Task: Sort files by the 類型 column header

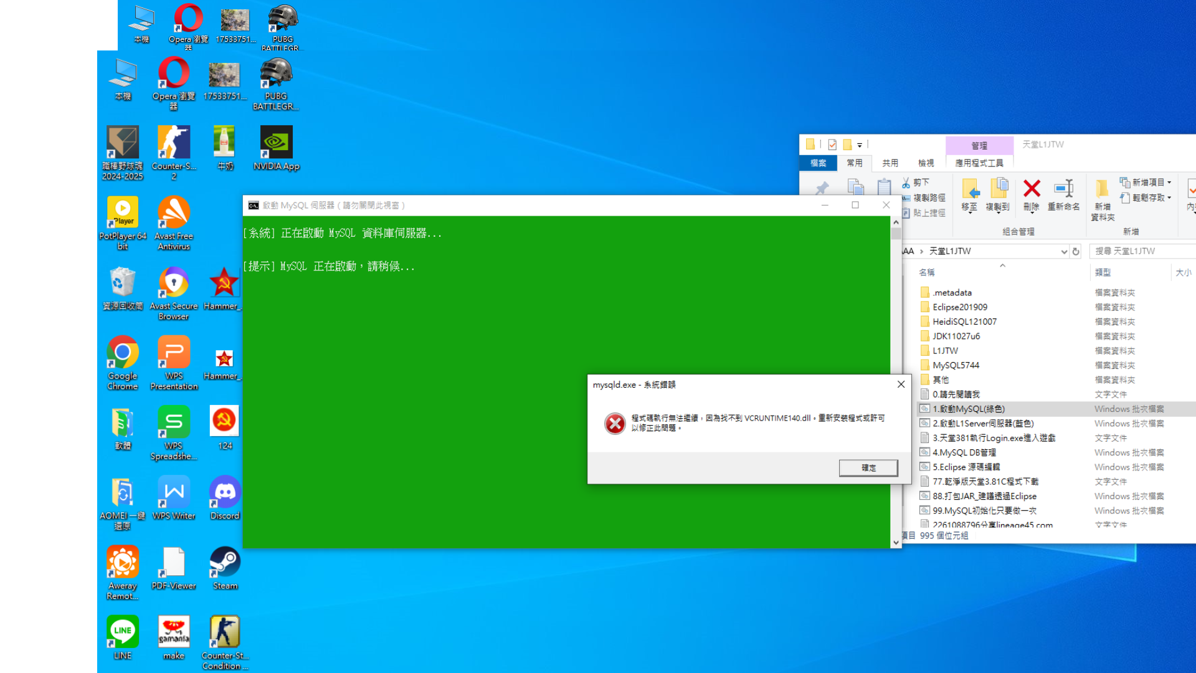Action: [1103, 272]
